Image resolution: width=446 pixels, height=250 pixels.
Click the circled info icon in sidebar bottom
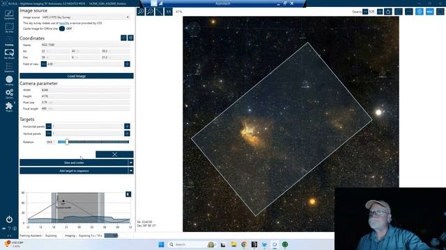pyautogui.click(x=15, y=228)
